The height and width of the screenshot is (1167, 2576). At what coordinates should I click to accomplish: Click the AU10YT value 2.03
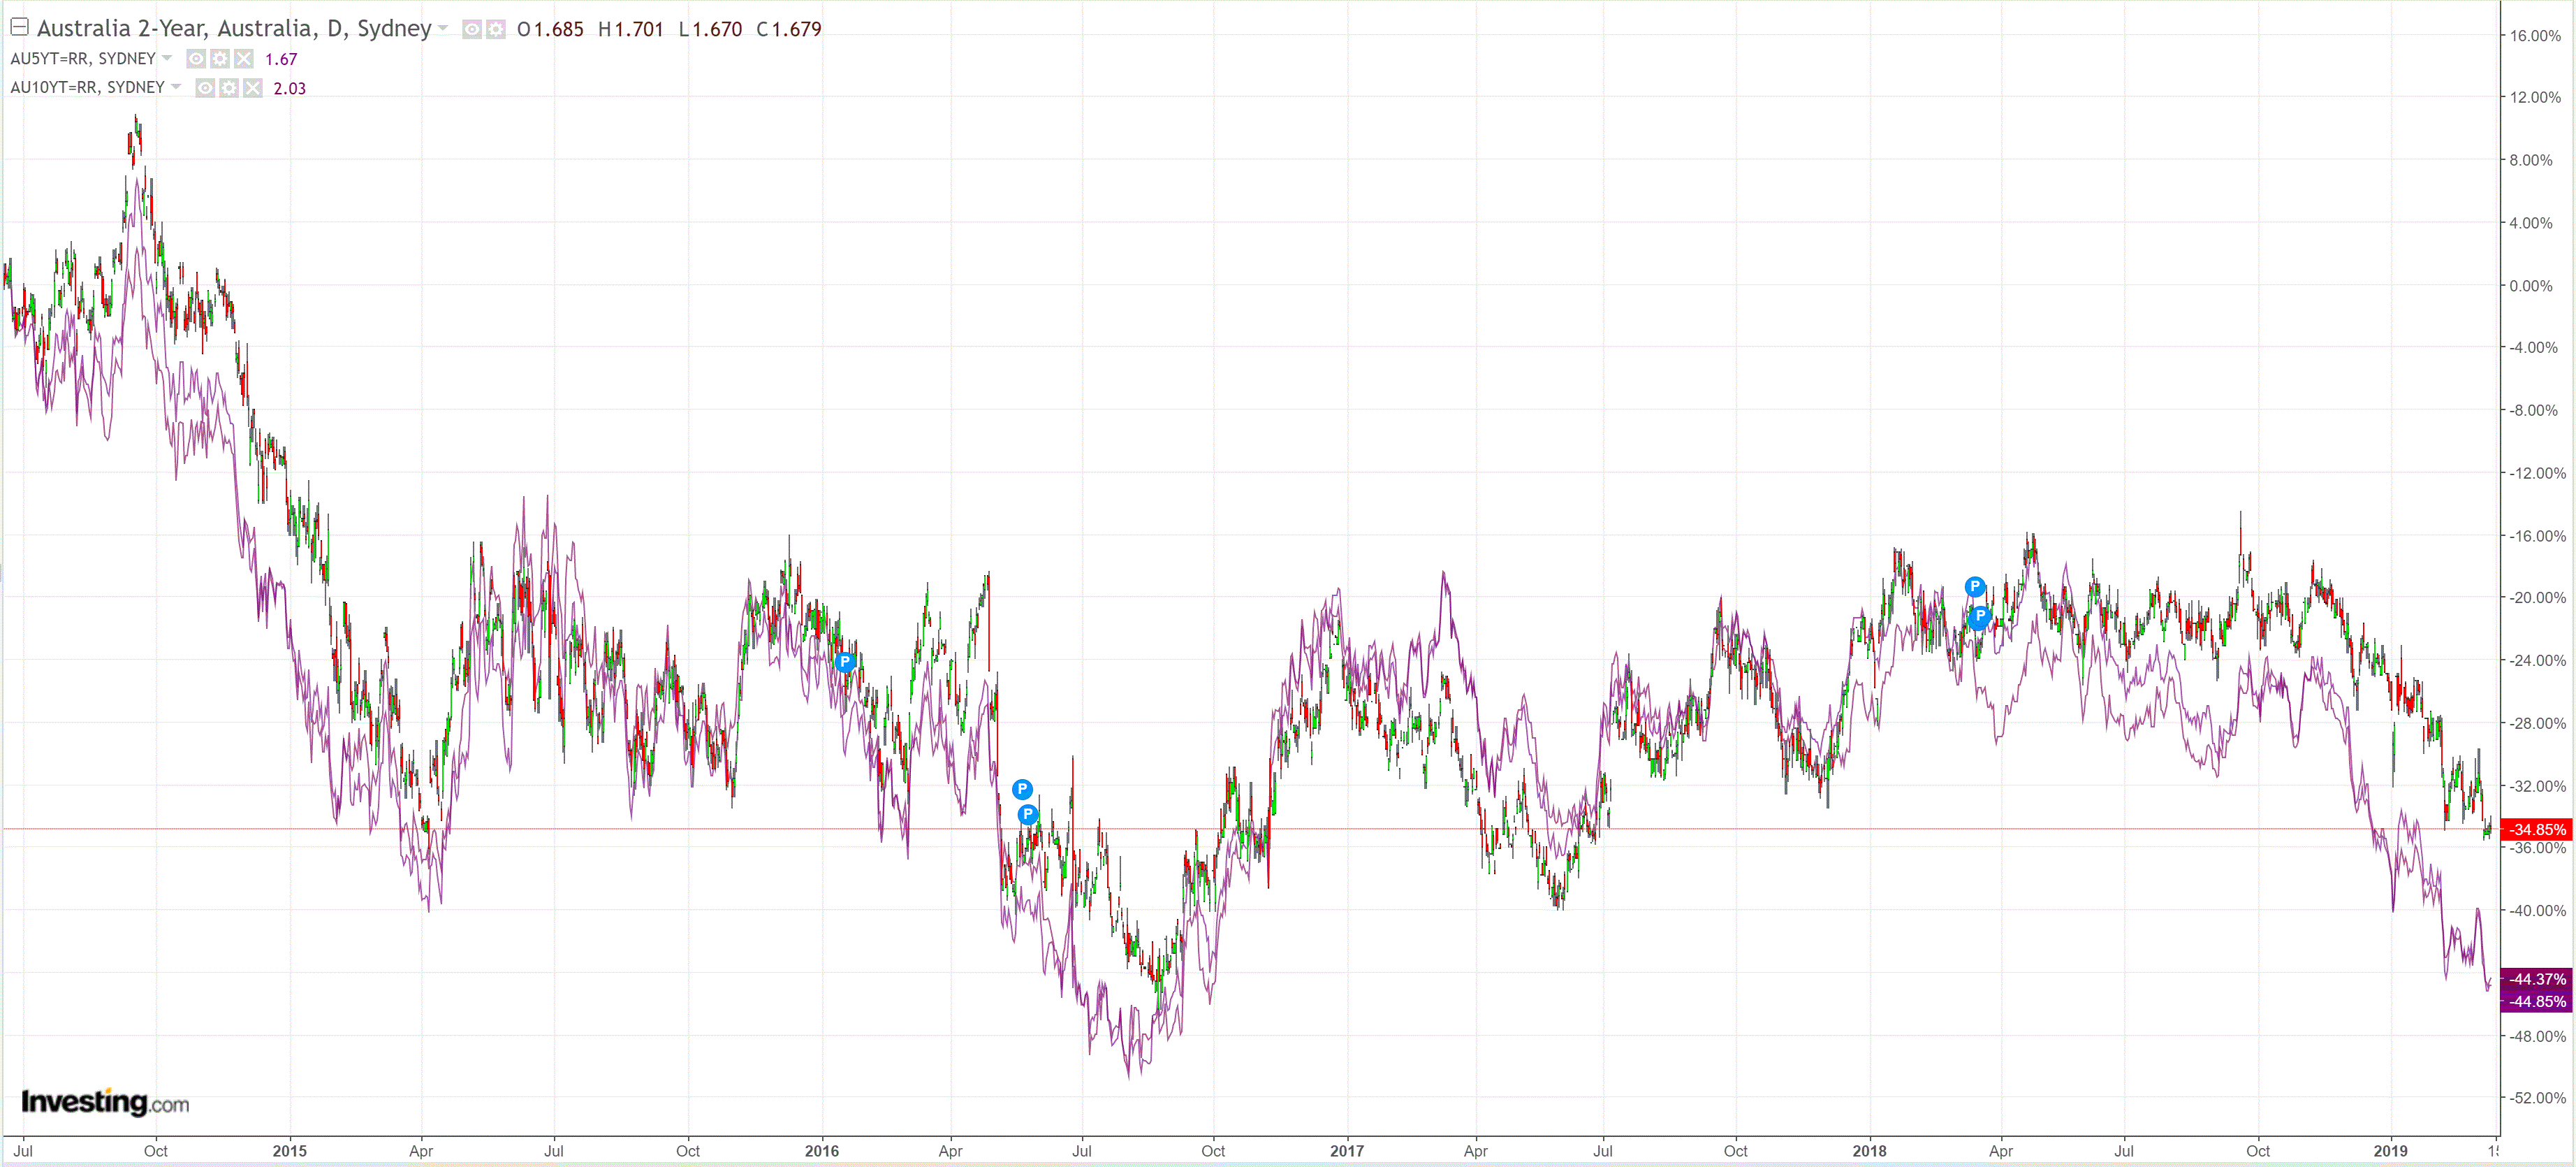[x=290, y=88]
